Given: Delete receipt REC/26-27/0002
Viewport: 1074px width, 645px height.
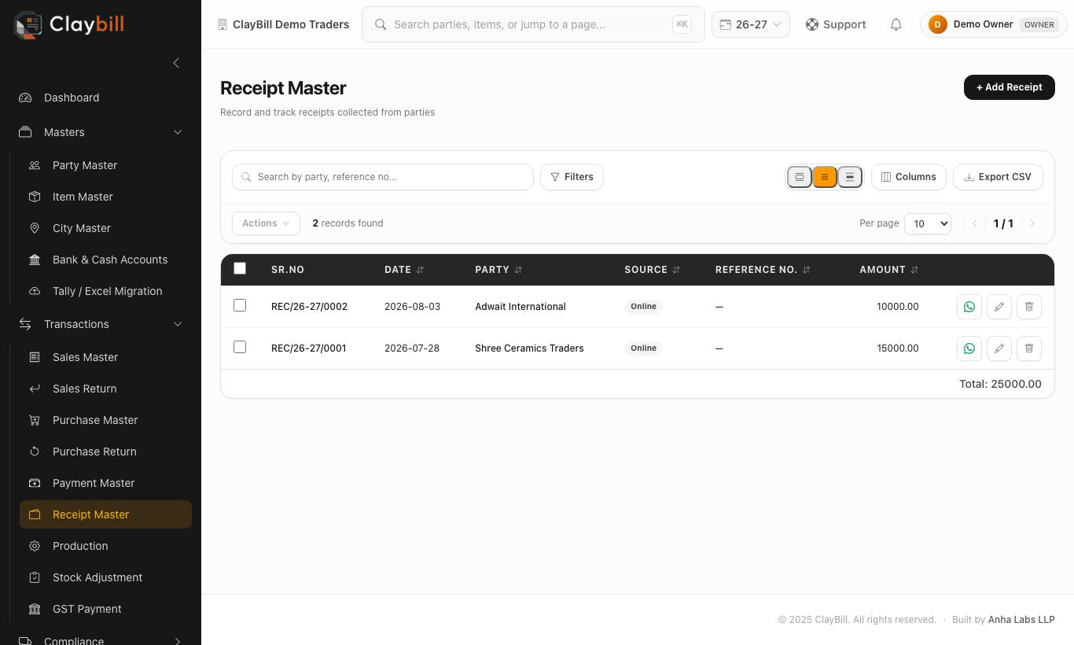Looking at the screenshot, I should point(1029,307).
